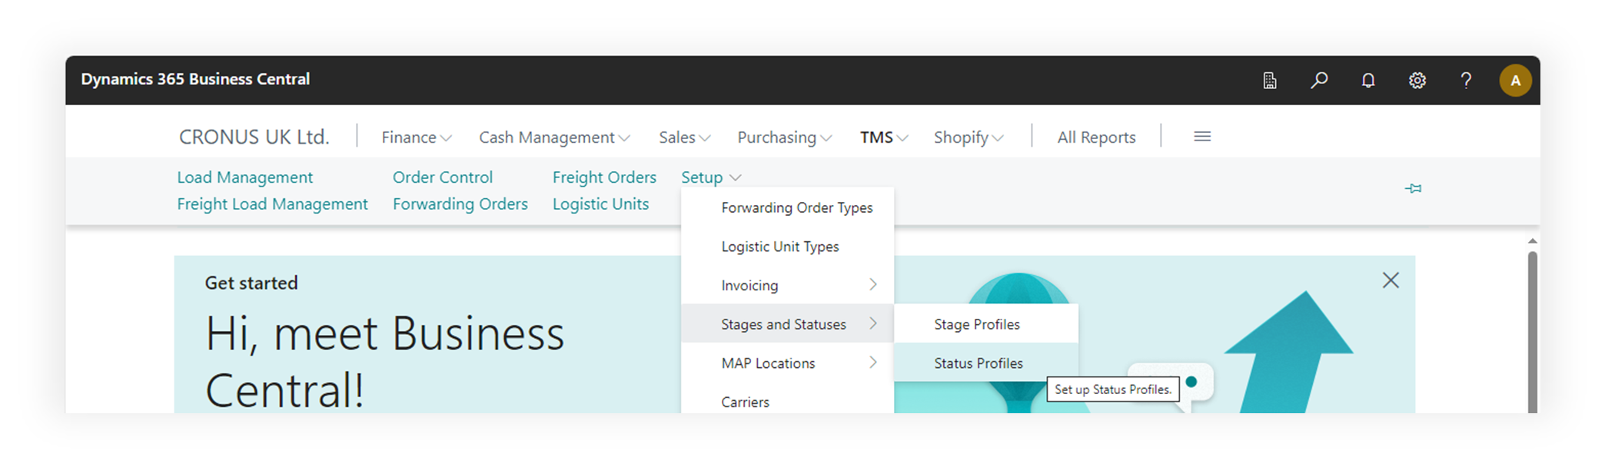Open the Shopify dropdown menu
Screen dimensions: 1605x467
(968, 137)
